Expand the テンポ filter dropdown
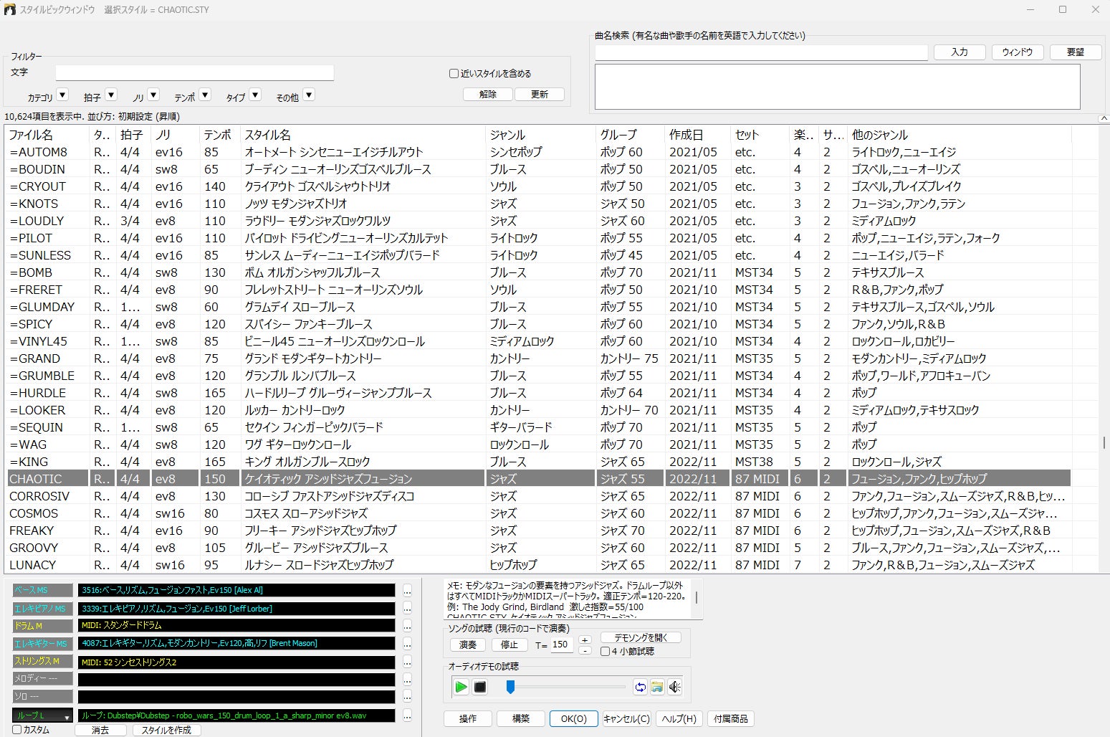This screenshot has height=737, width=1110. 205,95
